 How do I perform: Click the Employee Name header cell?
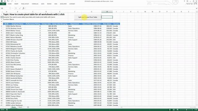[x=17, y=24]
